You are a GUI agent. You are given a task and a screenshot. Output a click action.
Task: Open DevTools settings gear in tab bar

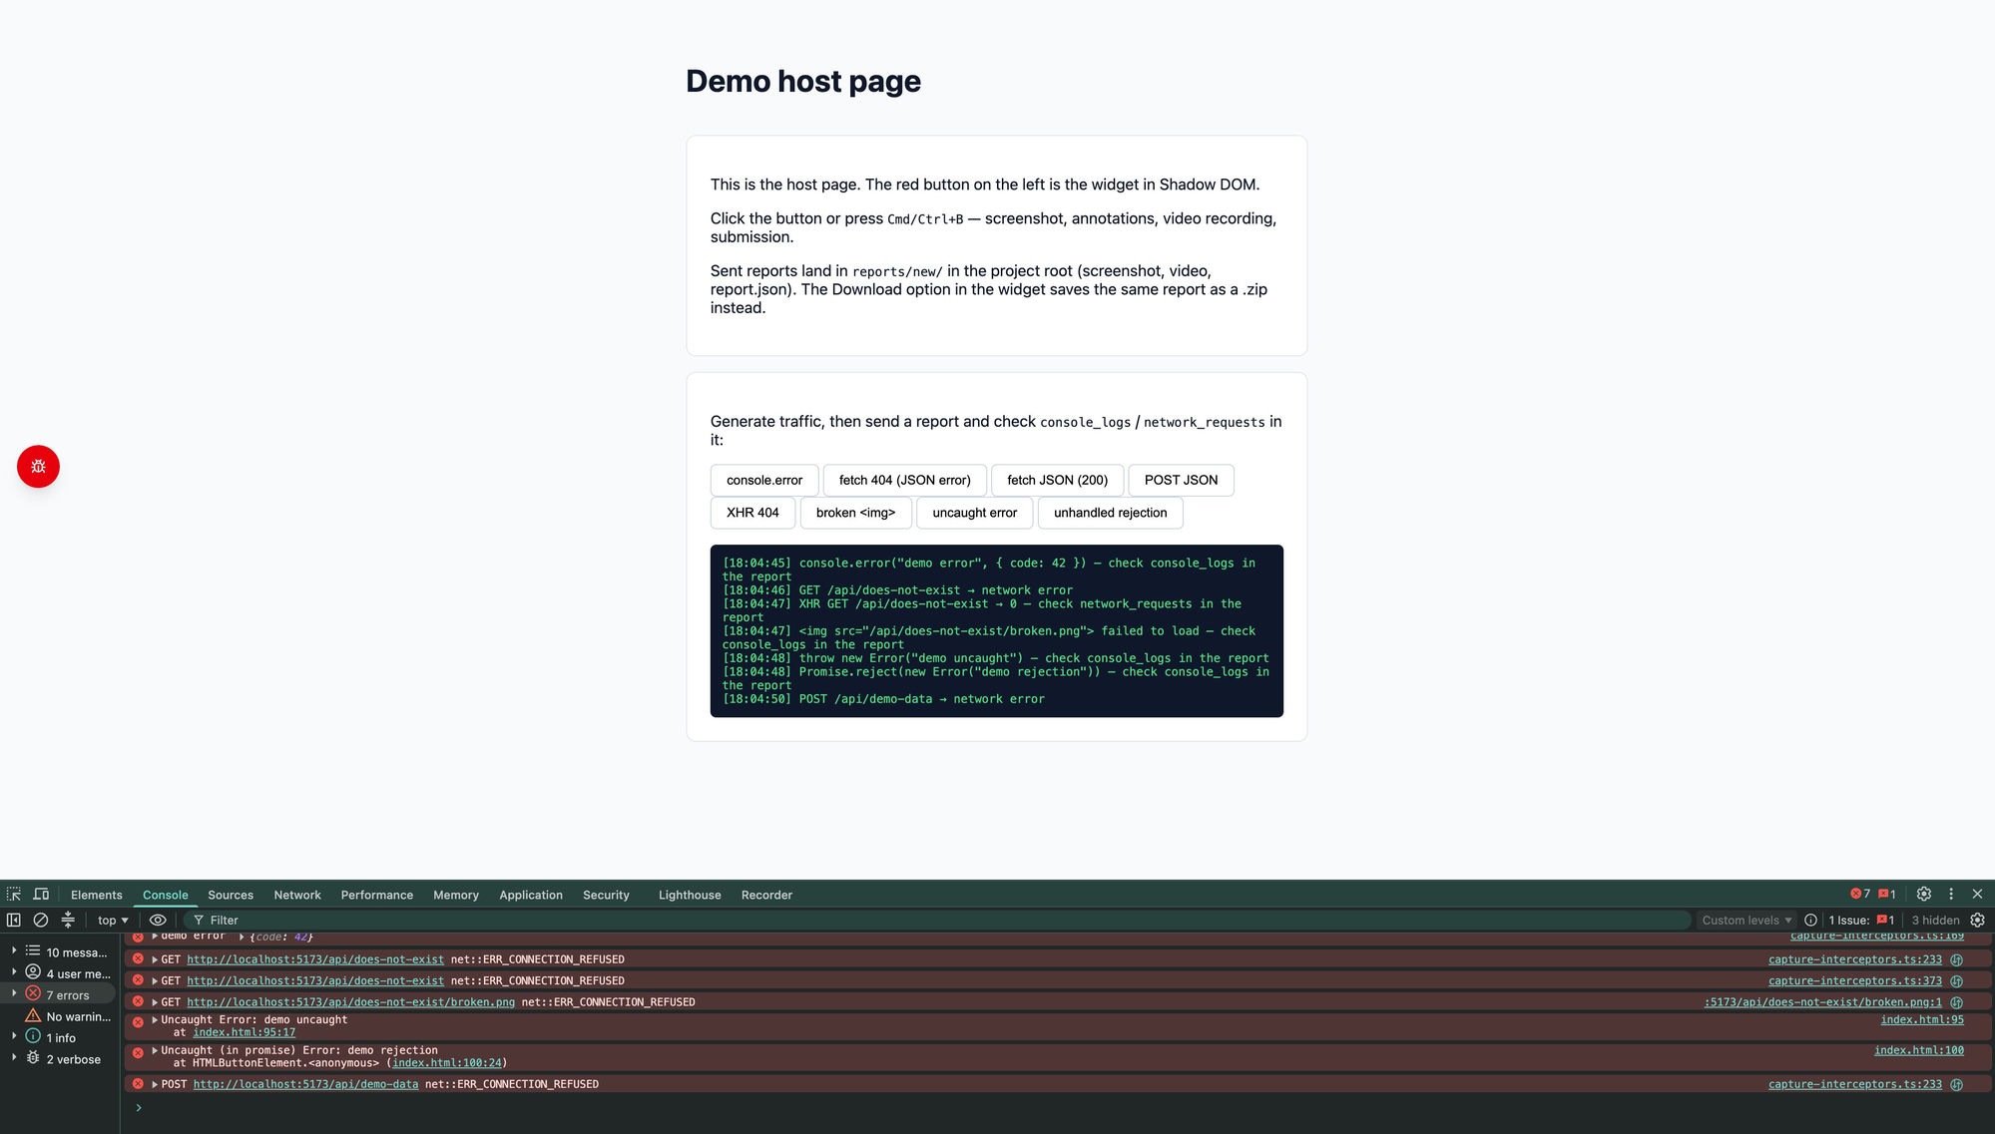pyautogui.click(x=1924, y=895)
